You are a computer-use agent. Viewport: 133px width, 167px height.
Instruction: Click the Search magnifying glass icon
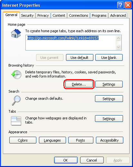point(16,100)
